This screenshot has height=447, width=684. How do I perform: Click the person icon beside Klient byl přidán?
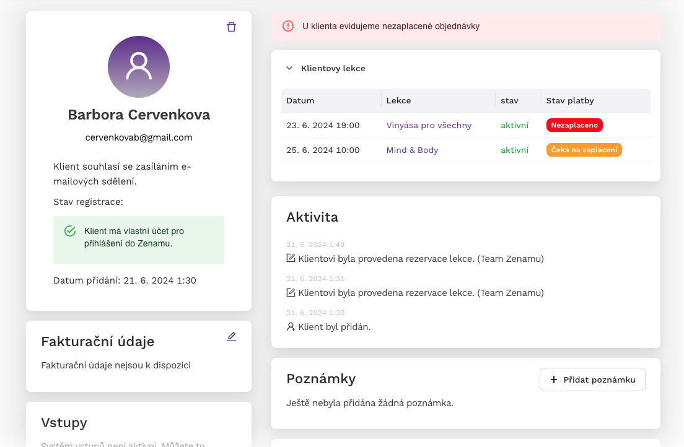click(x=291, y=327)
